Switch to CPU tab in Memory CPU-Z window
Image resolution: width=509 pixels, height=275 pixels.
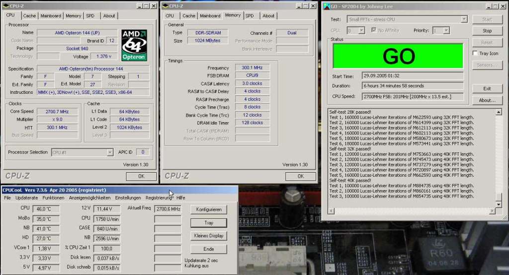click(170, 15)
